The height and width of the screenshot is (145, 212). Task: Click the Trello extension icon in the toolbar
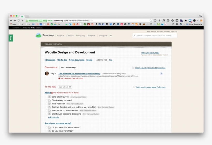pyautogui.click(x=190, y=21)
